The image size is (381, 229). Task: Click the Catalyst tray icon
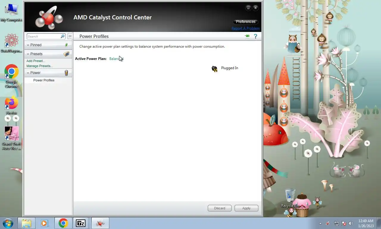pos(328,223)
